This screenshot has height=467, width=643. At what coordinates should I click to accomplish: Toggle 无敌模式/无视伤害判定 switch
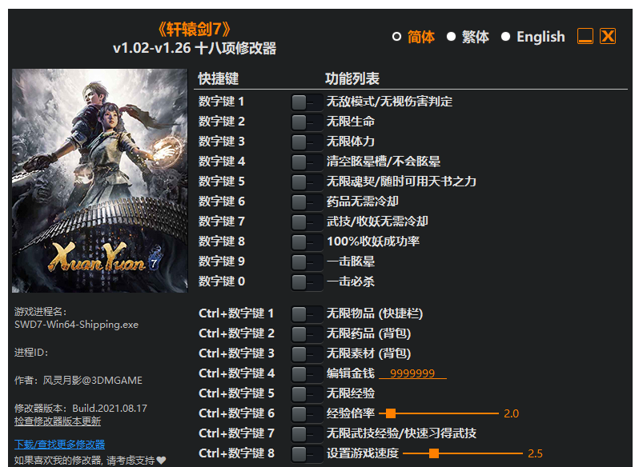click(307, 102)
